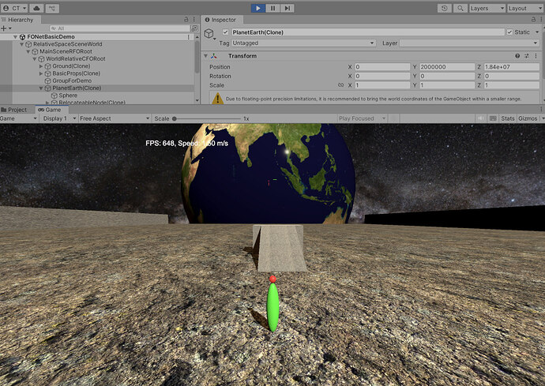Image resolution: width=545 pixels, height=386 pixels.
Task: Toggle Stats overlay in Game view
Action: pyautogui.click(x=507, y=118)
